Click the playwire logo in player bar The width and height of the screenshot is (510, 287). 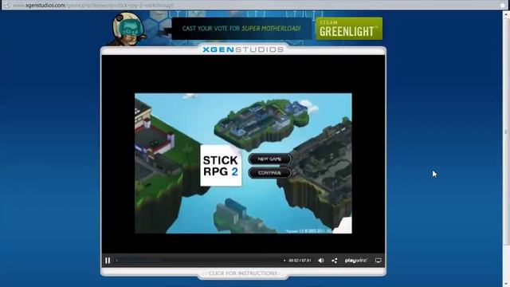[x=356, y=261]
